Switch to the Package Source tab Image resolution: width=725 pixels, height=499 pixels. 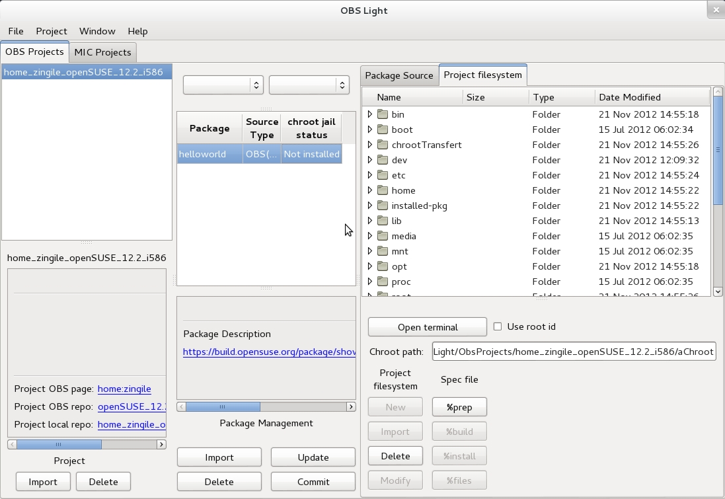399,75
